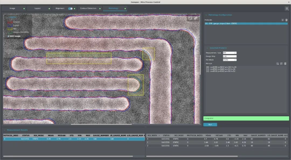Open the hamburger menu at top right
291x160 pixels.
(x=287, y=9)
